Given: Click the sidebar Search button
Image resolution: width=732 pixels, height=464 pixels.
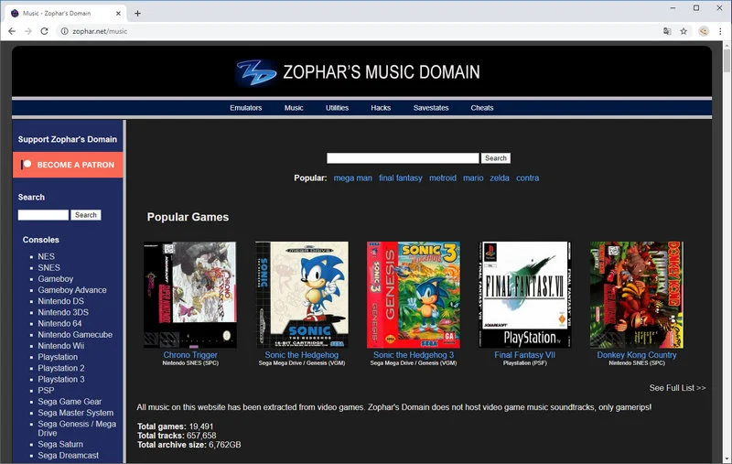Looking at the screenshot, I should coord(86,215).
